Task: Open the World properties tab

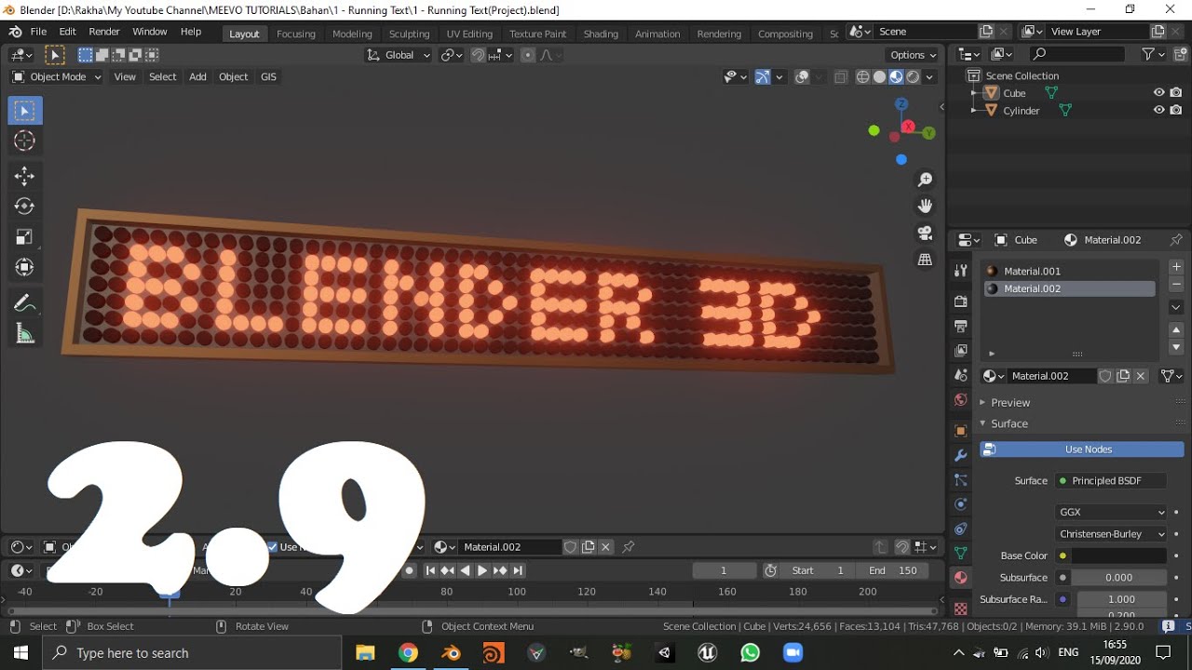Action: (x=960, y=399)
